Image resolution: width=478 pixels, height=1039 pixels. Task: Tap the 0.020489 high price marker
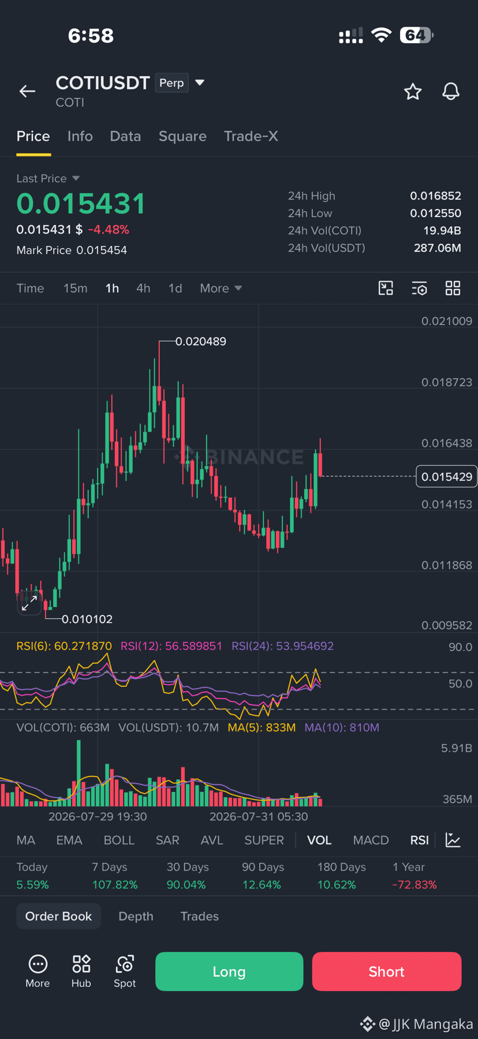201,341
